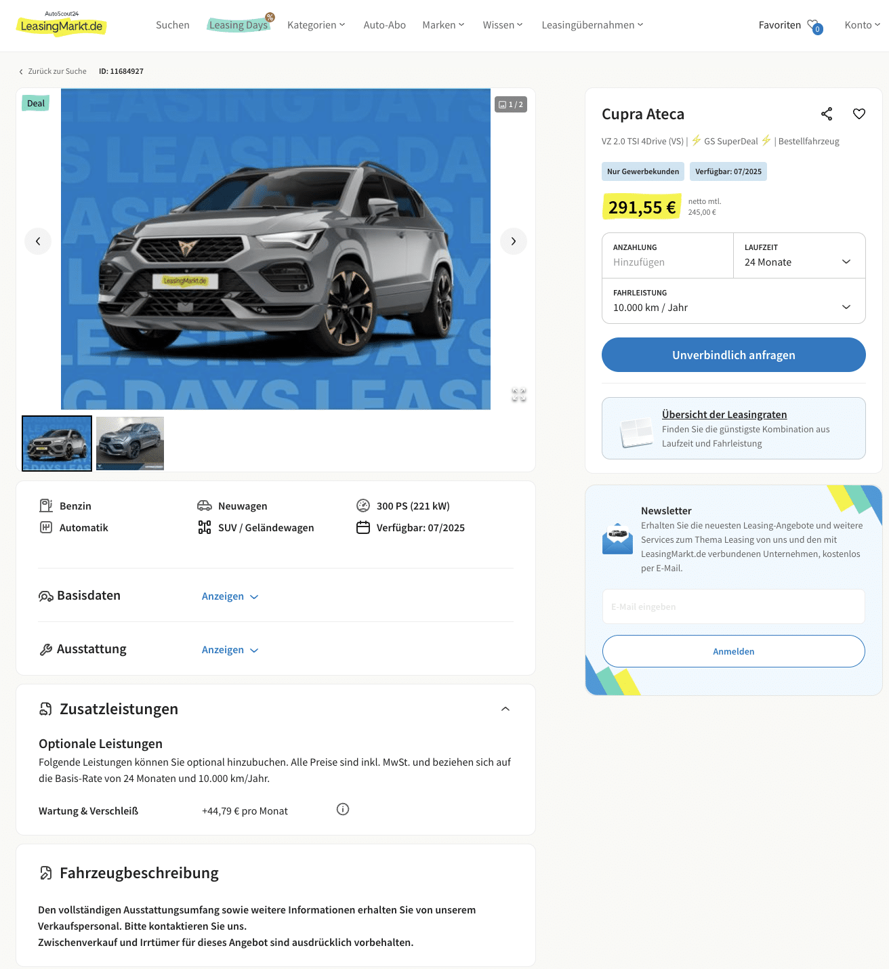Open Übersicht der Leasingraten link

(x=724, y=415)
